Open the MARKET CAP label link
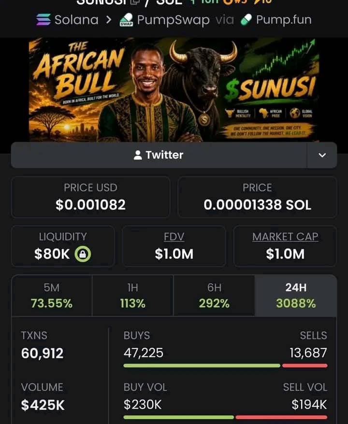Image resolution: width=348 pixels, height=424 pixels. click(285, 237)
